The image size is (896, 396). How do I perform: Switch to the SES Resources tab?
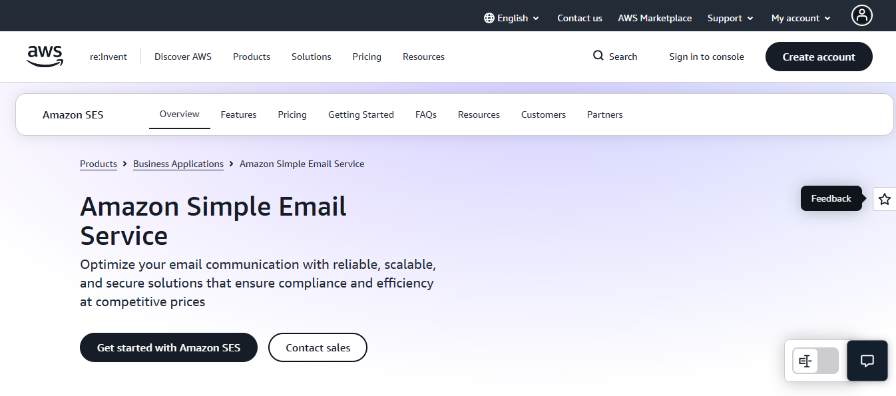click(479, 114)
